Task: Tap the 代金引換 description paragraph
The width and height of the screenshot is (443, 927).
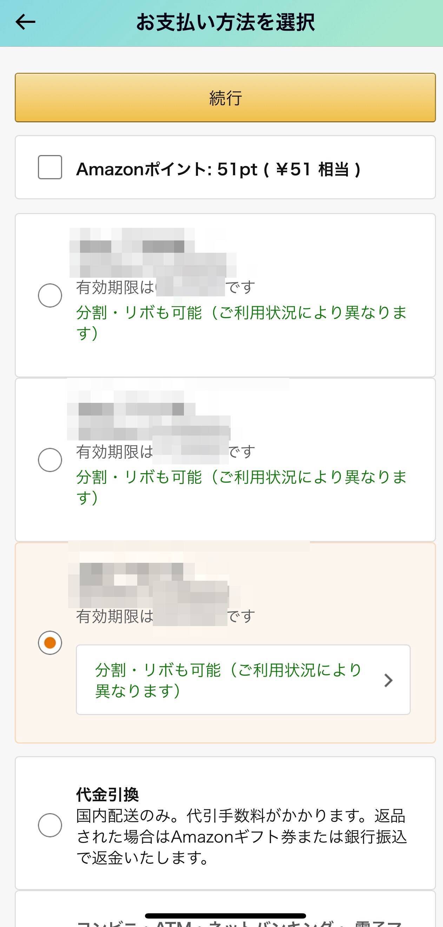Action: pos(241,837)
